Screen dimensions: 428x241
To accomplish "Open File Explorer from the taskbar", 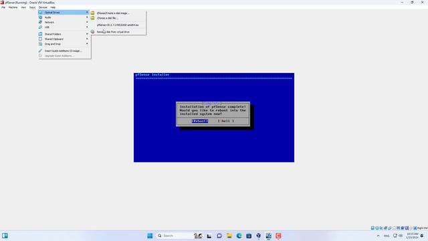I will coord(229,236).
